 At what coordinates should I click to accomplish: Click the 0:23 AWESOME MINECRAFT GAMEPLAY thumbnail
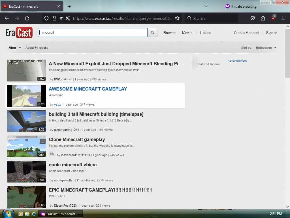pos(27,96)
